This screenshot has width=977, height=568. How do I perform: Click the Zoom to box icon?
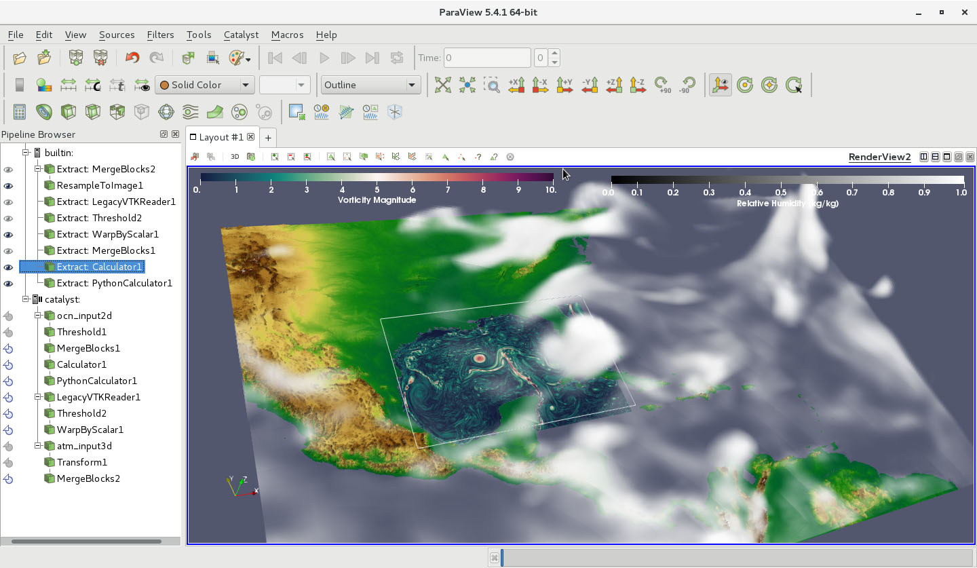pyautogui.click(x=491, y=85)
